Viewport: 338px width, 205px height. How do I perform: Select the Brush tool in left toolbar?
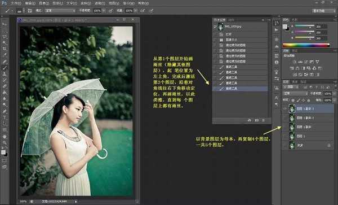coord(5,68)
